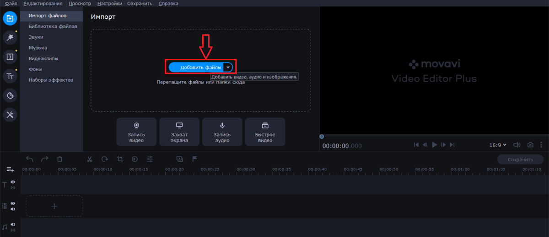Jump to the next clip
549x237 pixels.
[452, 145]
